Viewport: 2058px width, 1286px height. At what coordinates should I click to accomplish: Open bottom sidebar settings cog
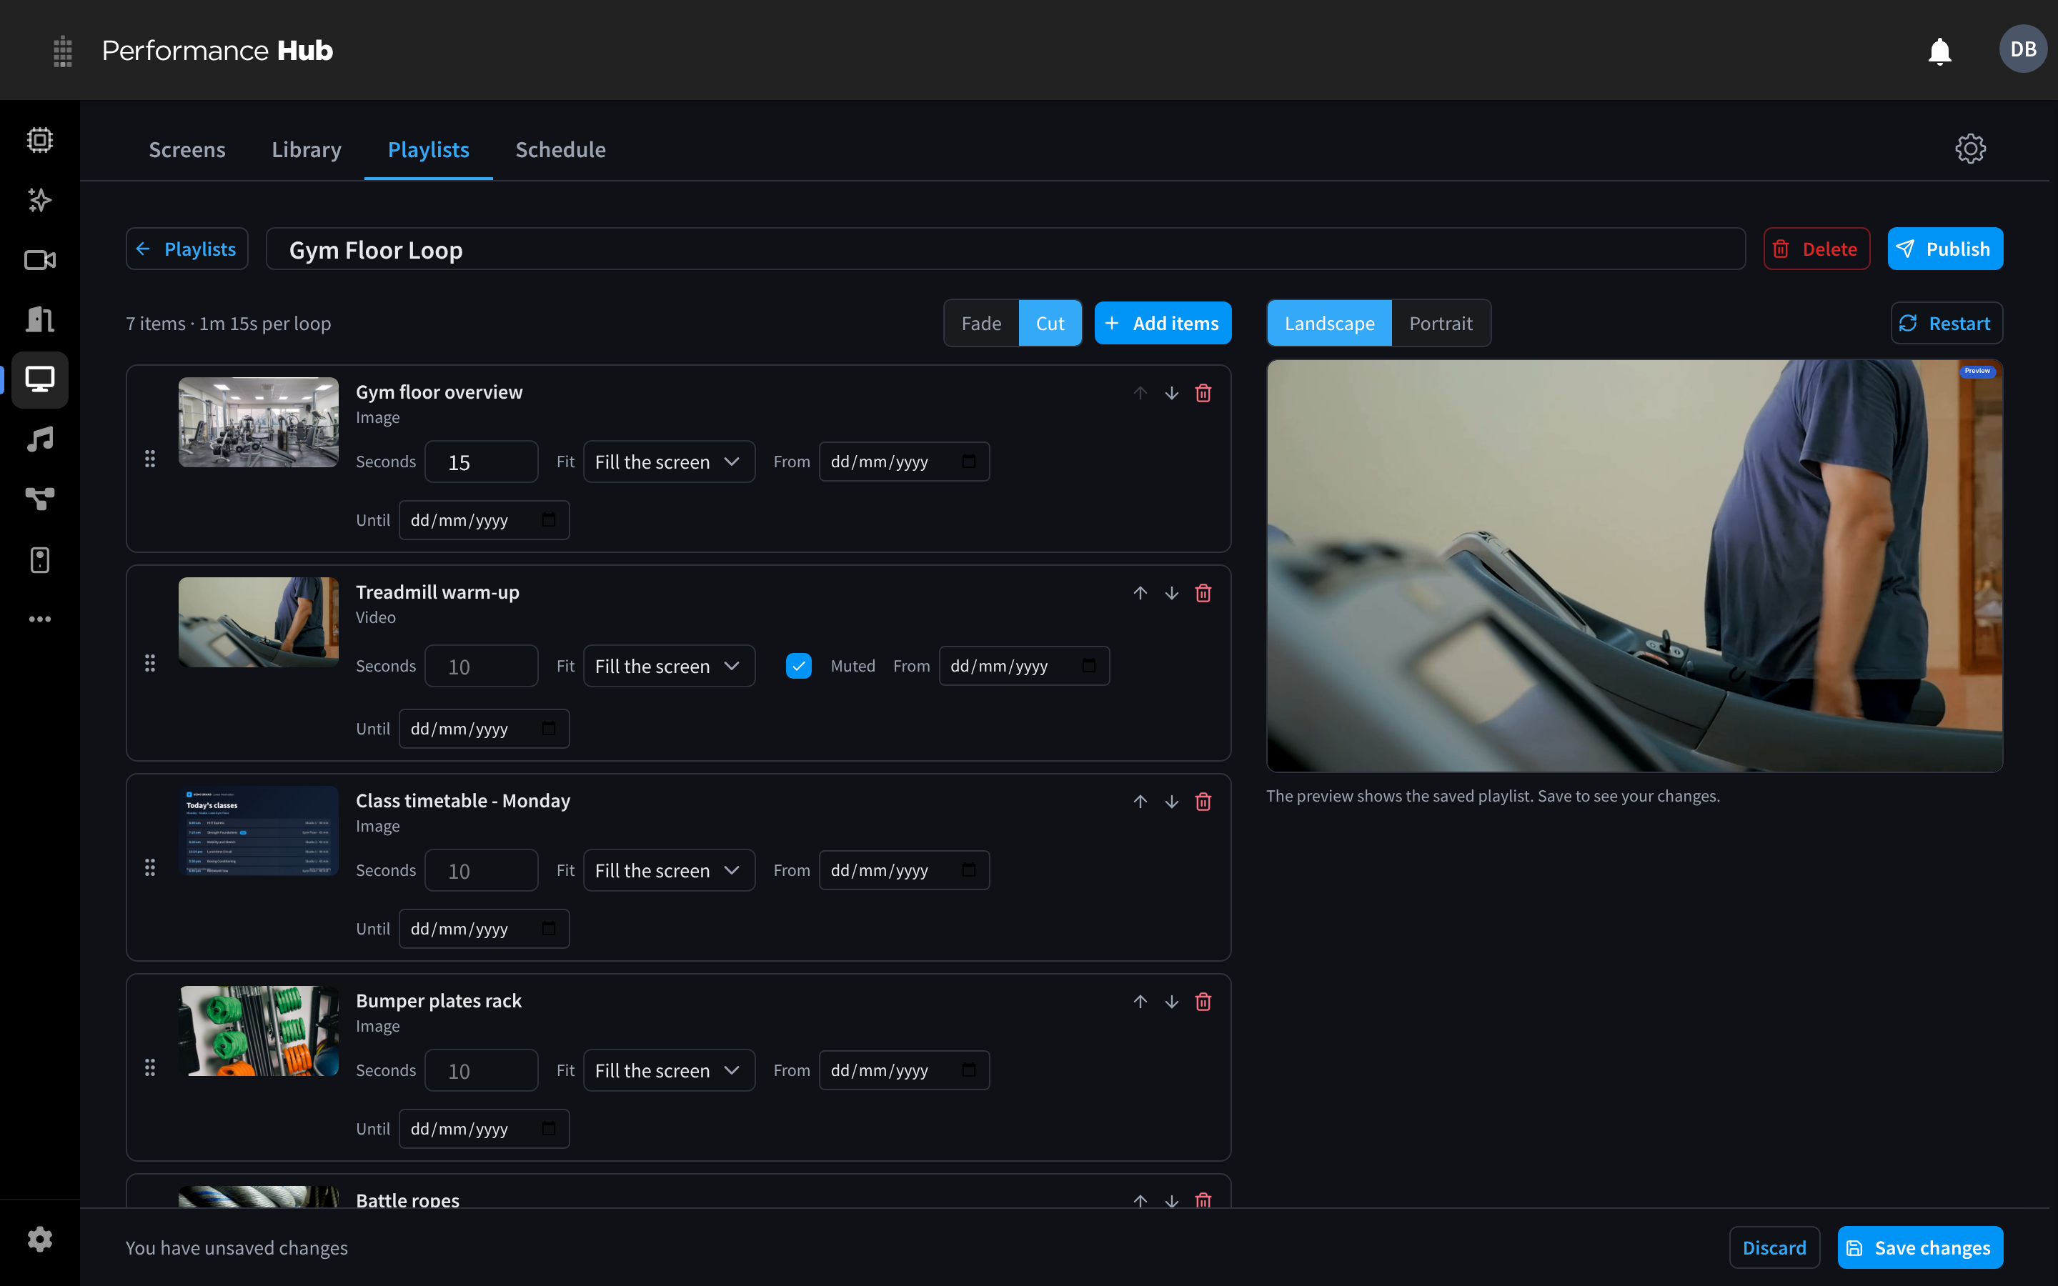tap(40, 1240)
